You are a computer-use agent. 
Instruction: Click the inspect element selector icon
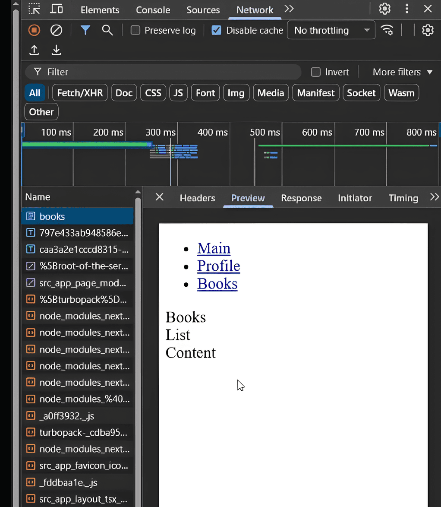34,10
